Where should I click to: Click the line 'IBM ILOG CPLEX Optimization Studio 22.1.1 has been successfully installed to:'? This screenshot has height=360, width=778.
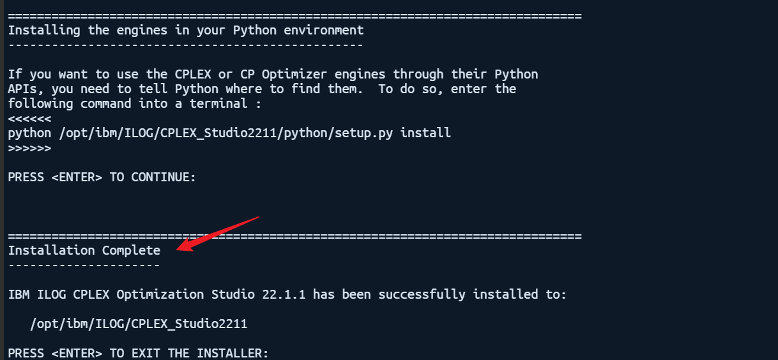click(x=287, y=294)
